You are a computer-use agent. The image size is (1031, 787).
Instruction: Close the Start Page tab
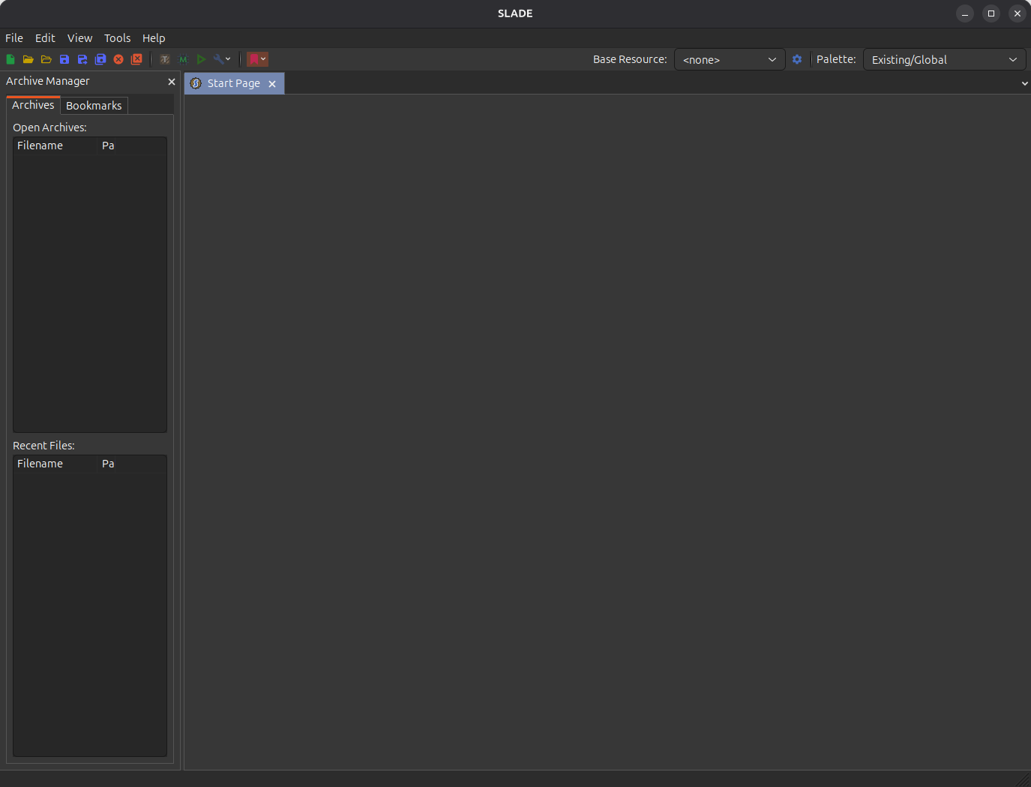click(272, 84)
